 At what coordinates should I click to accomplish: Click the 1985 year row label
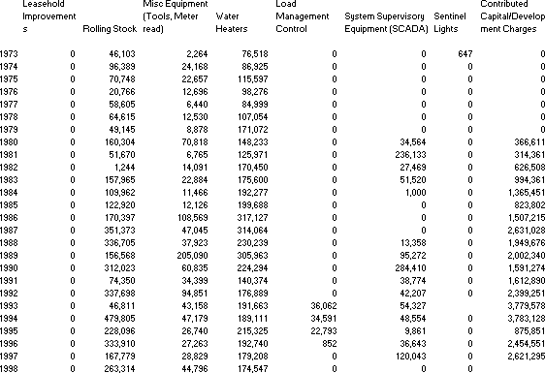tap(9, 205)
